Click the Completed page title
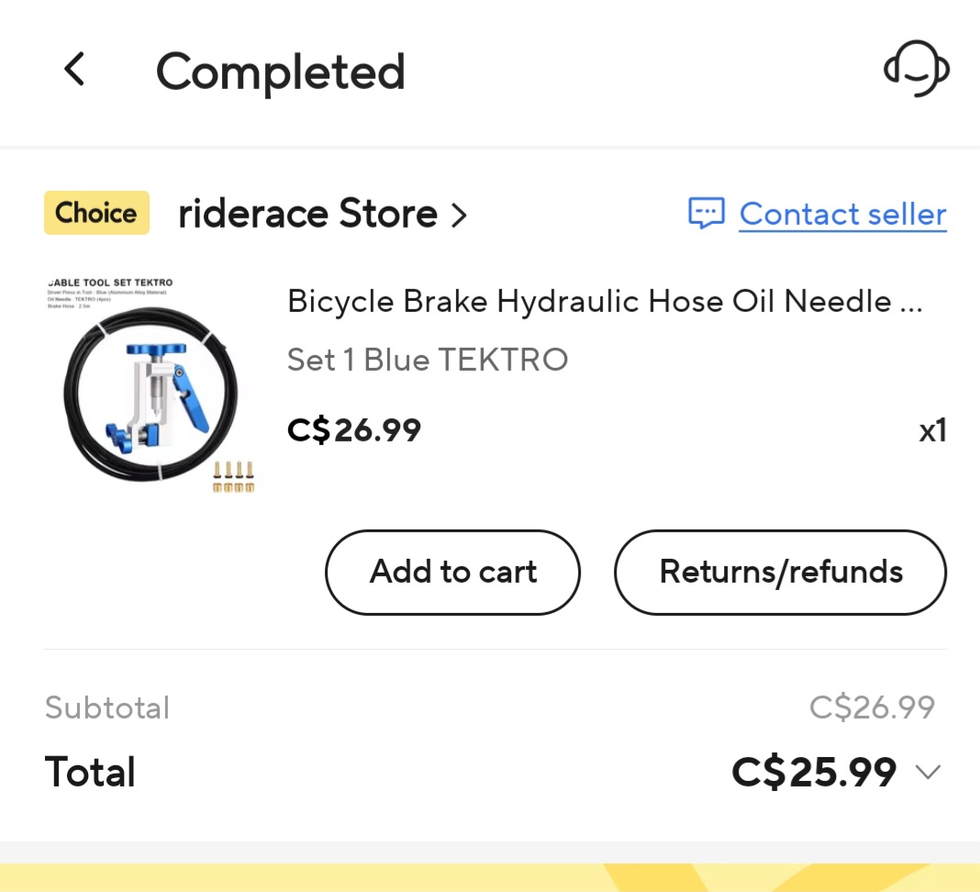980x892 pixels. click(x=281, y=72)
